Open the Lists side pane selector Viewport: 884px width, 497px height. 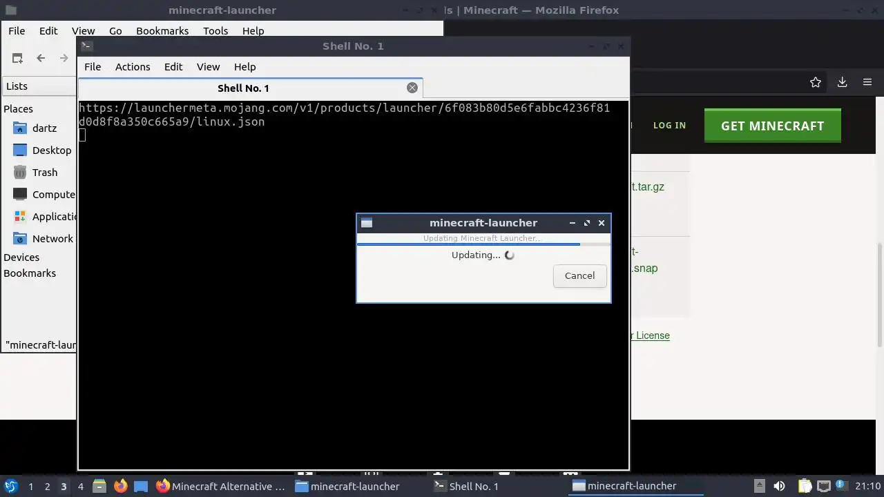coord(39,86)
